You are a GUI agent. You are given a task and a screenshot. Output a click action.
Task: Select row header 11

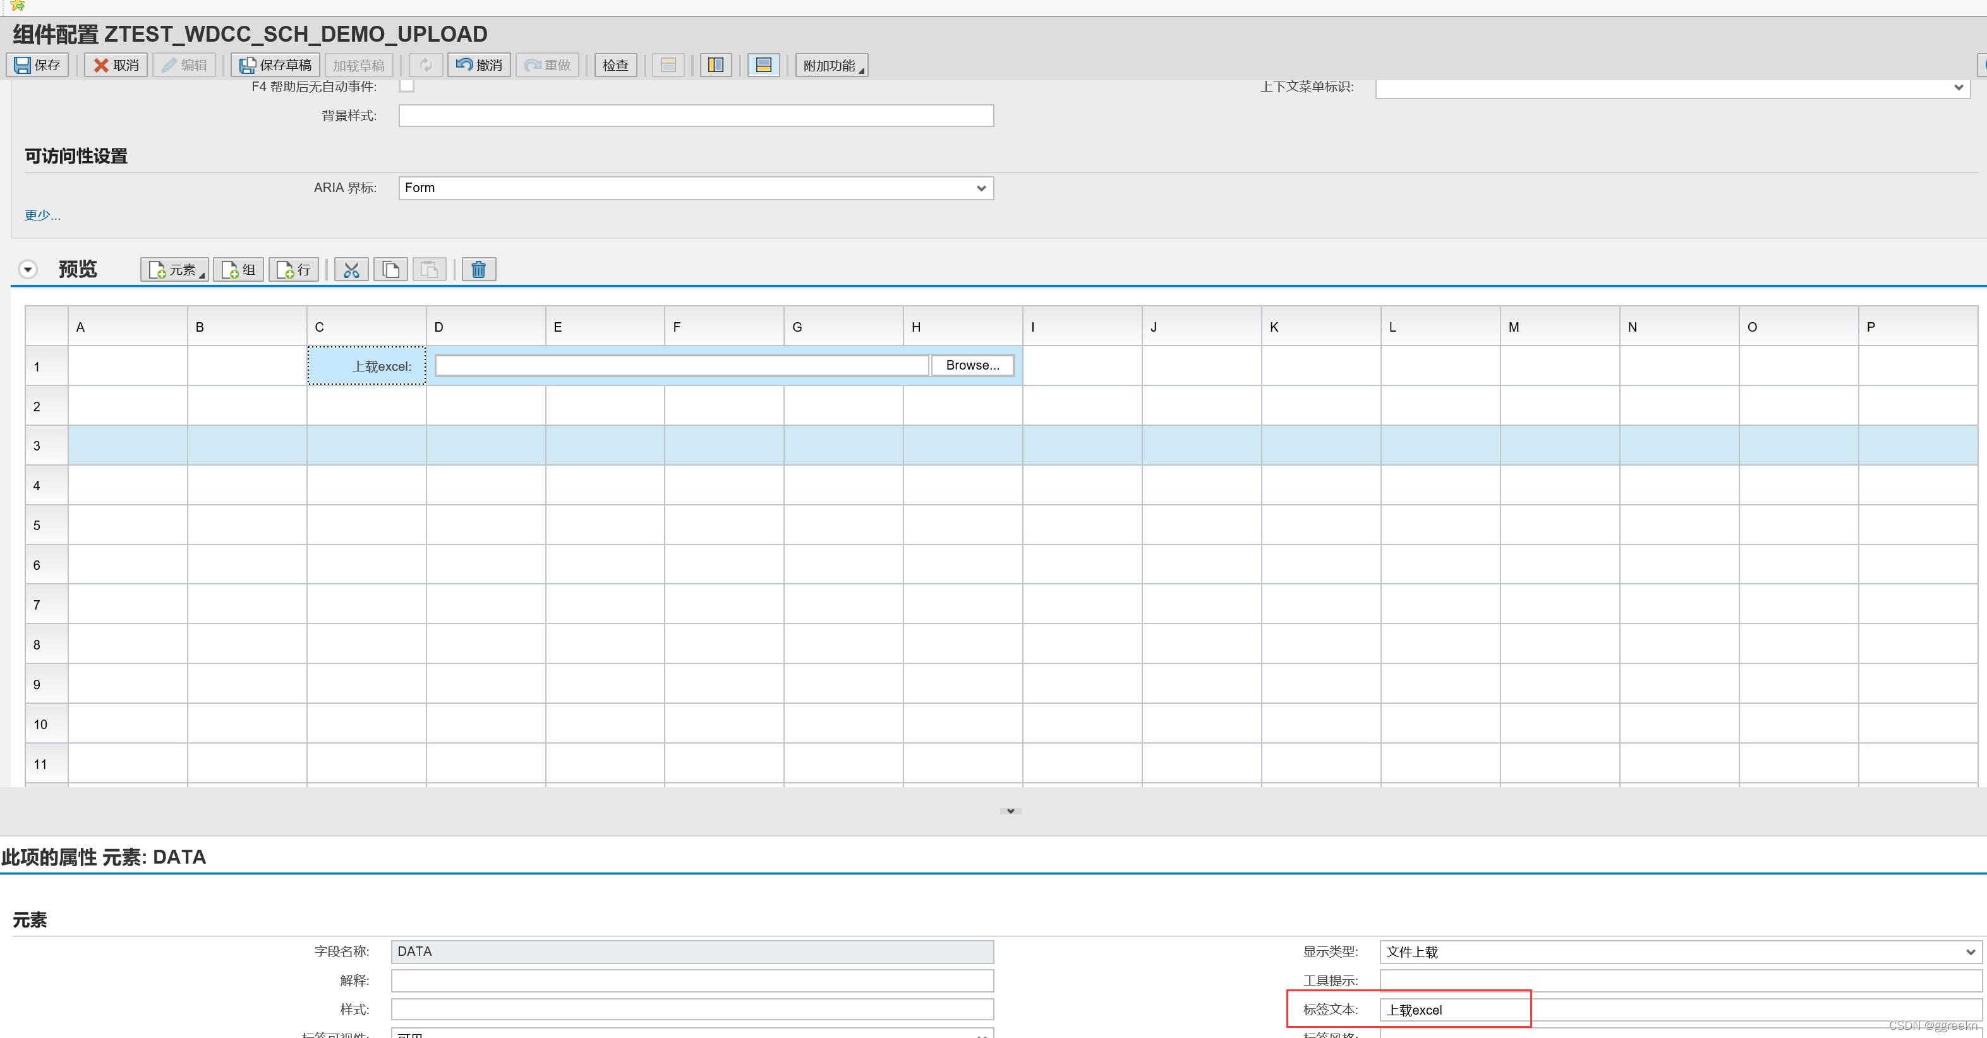(x=47, y=763)
